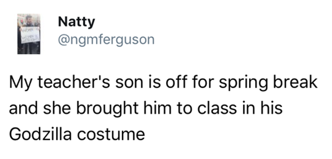The width and height of the screenshot is (332, 159).
Task: Click the @ngmferguson handle
Action: pyautogui.click(x=106, y=40)
